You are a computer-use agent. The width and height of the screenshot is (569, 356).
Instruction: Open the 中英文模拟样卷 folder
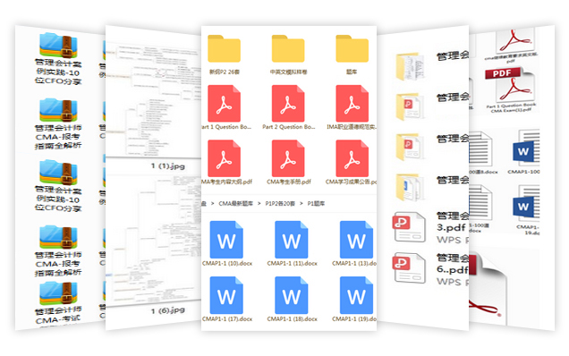[288, 48]
